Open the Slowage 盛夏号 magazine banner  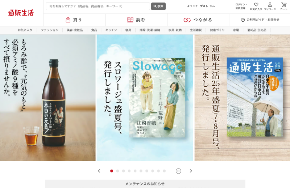point(145,98)
